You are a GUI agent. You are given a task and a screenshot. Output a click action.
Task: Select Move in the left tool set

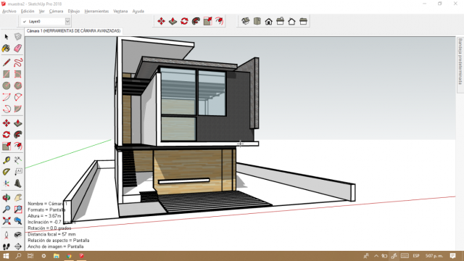click(x=7, y=123)
